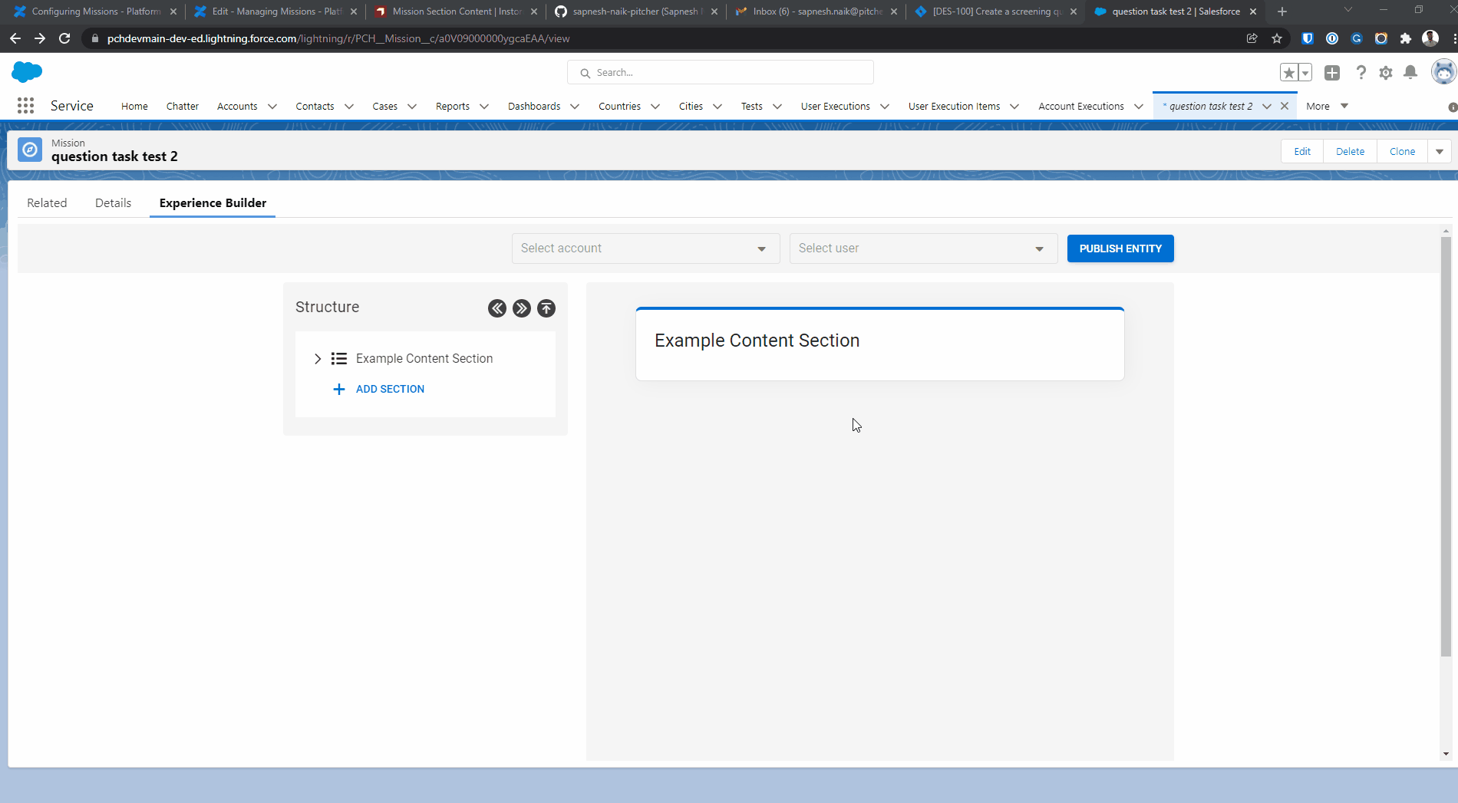This screenshot has height=803, width=1458.
Task: Click the expand all double-right arrow icon
Action: point(522,308)
